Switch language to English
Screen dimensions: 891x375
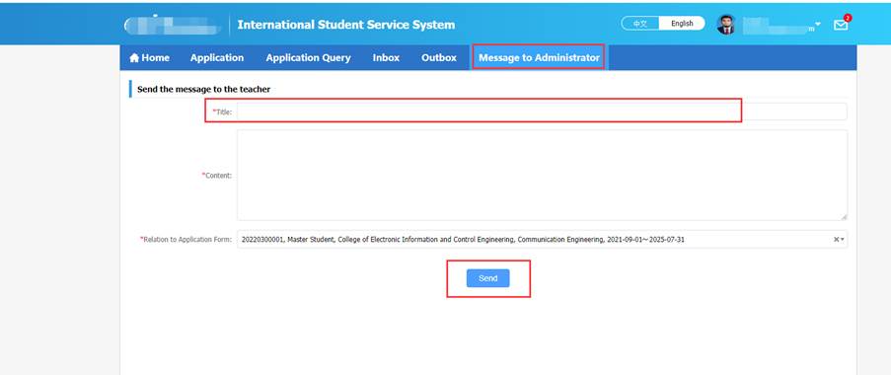(682, 24)
